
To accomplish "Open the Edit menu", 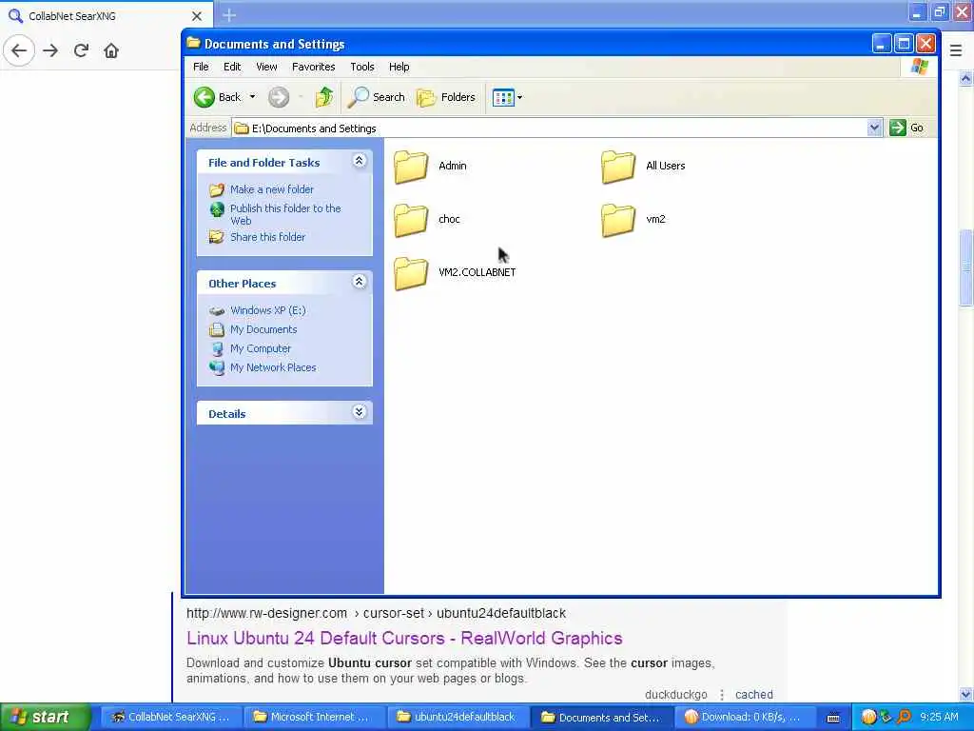I will [232, 67].
